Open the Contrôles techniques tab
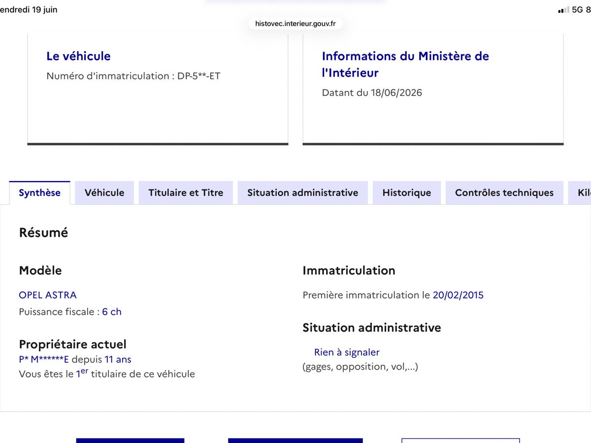591x443 pixels. (x=504, y=192)
